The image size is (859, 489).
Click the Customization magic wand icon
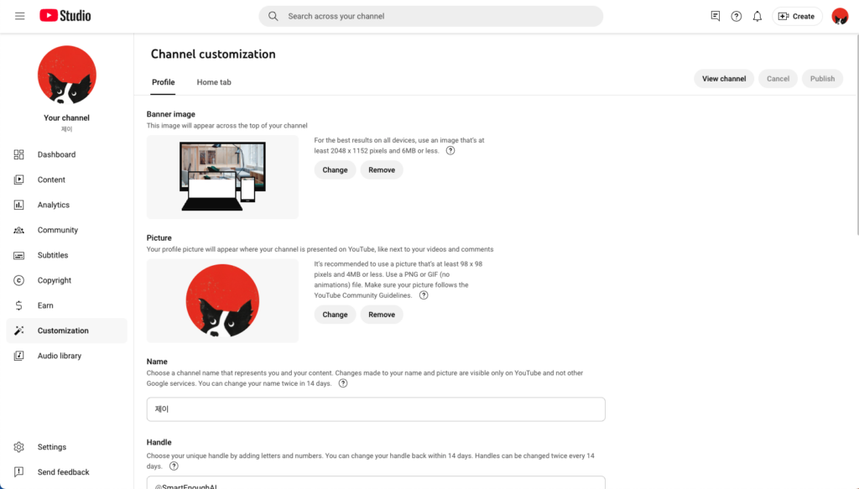(18, 330)
